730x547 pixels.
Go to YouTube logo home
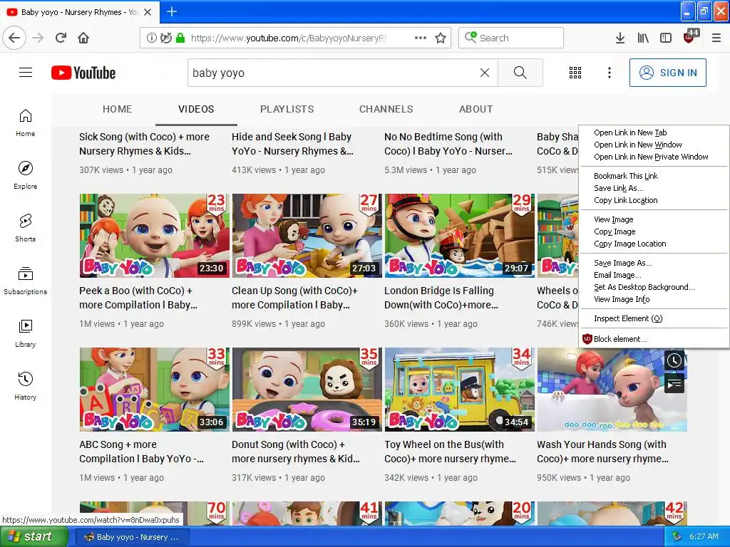(83, 73)
